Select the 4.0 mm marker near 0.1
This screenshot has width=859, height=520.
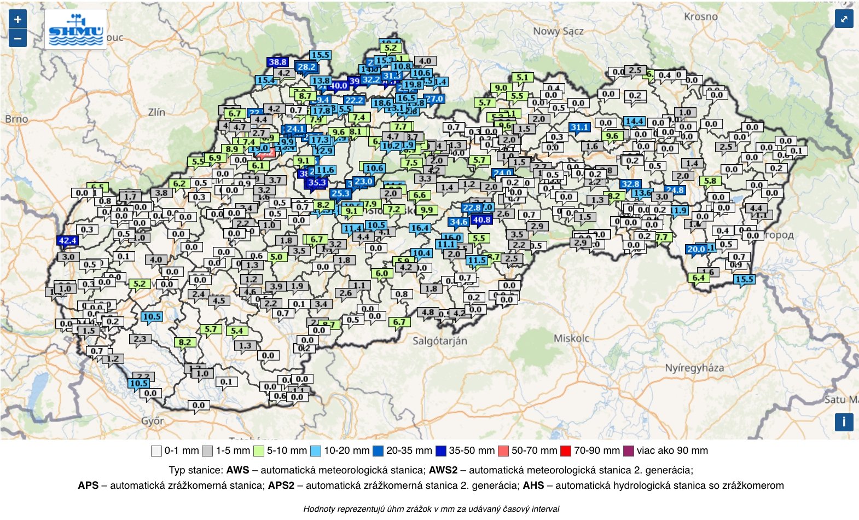pyautogui.click(x=156, y=259)
